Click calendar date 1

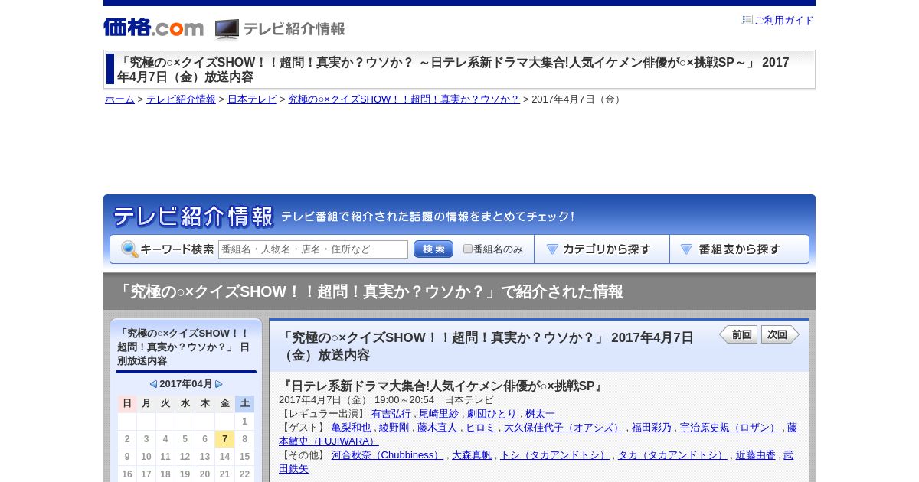tap(244, 422)
